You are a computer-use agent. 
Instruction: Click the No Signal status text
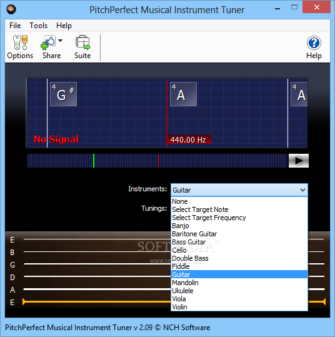56,139
